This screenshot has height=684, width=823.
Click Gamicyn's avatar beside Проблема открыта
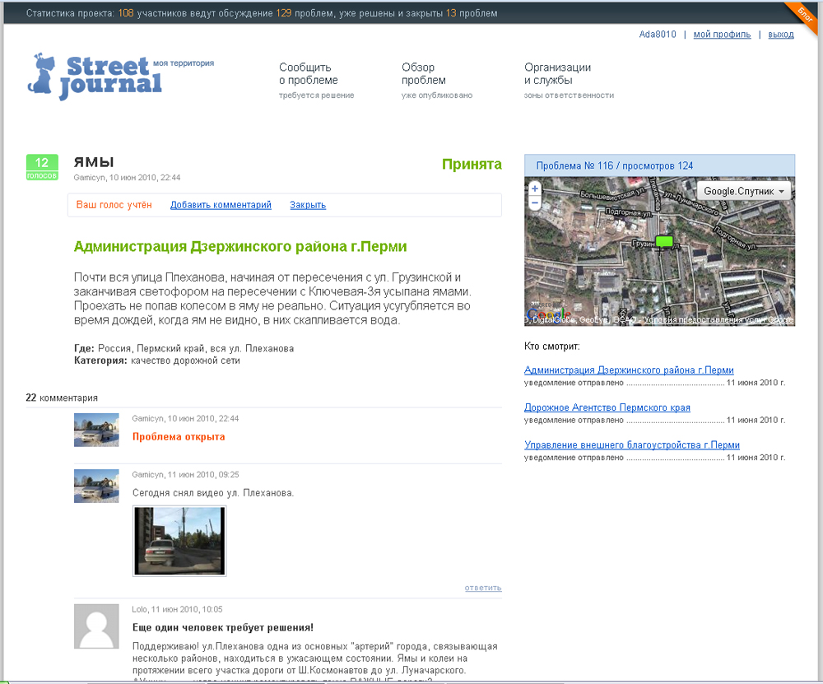tap(96, 430)
